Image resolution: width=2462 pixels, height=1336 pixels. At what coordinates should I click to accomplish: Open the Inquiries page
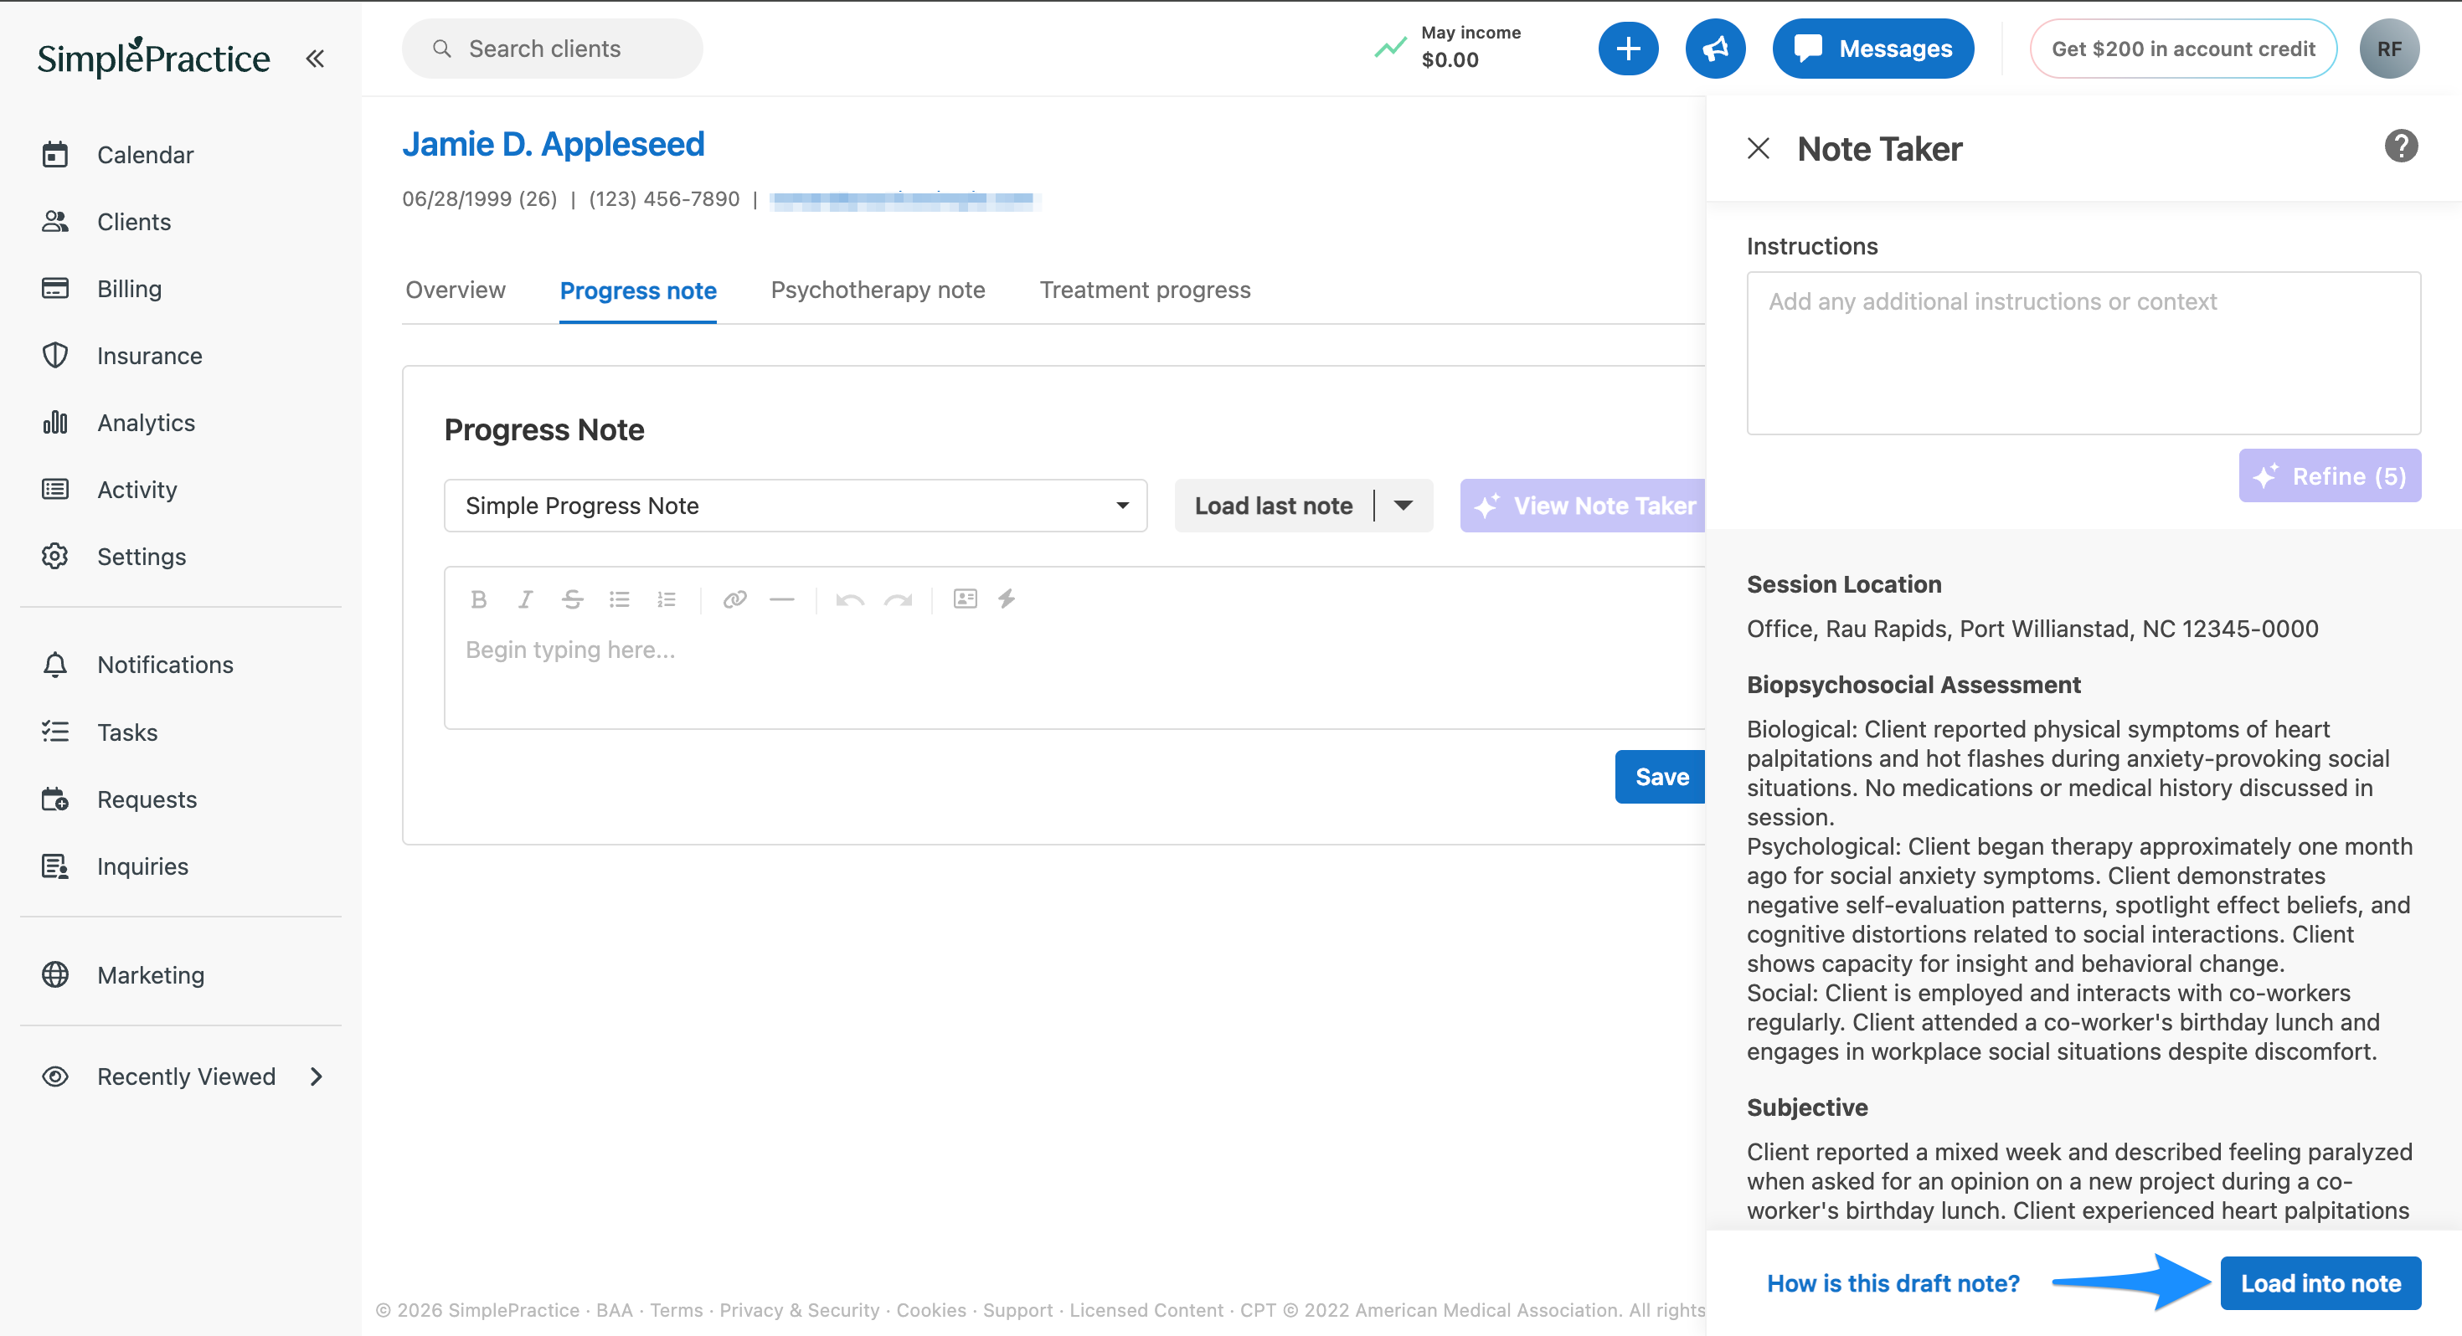tap(142, 866)
